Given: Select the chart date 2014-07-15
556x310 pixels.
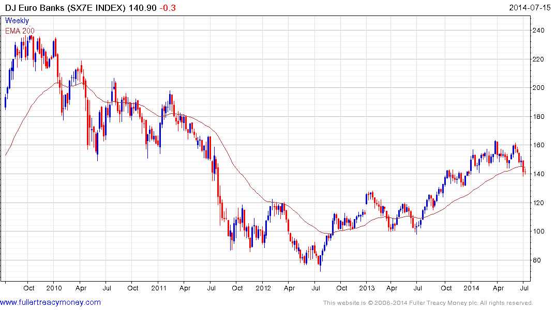Looking at the screenshot, I should pyautogui.click(x=530, y=8).
